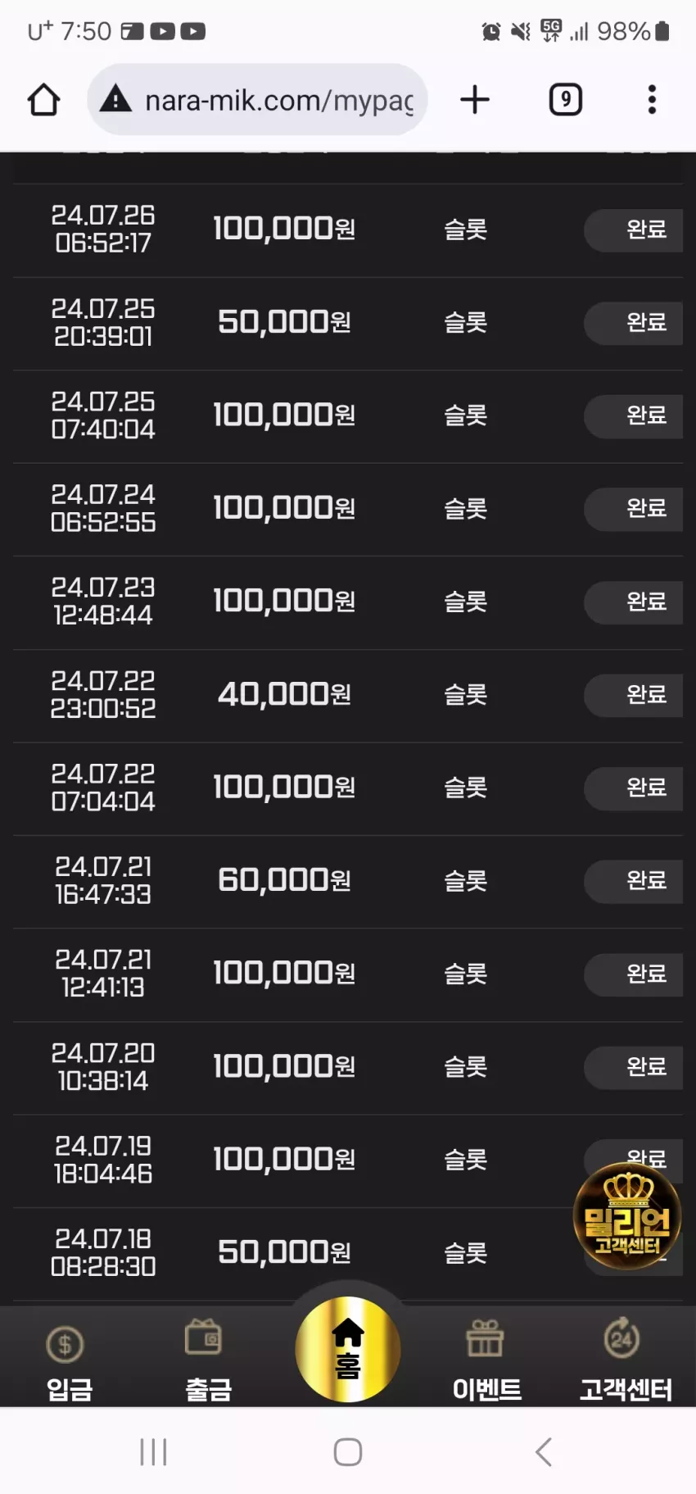Open a new tab with plus icon
Image resolution: width=696 pixels, height=1494 pixels.
pos(475,100)
